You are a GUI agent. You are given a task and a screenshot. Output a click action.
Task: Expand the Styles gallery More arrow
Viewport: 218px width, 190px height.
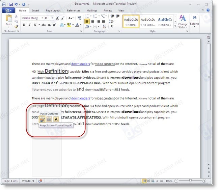tap(175, 26)
